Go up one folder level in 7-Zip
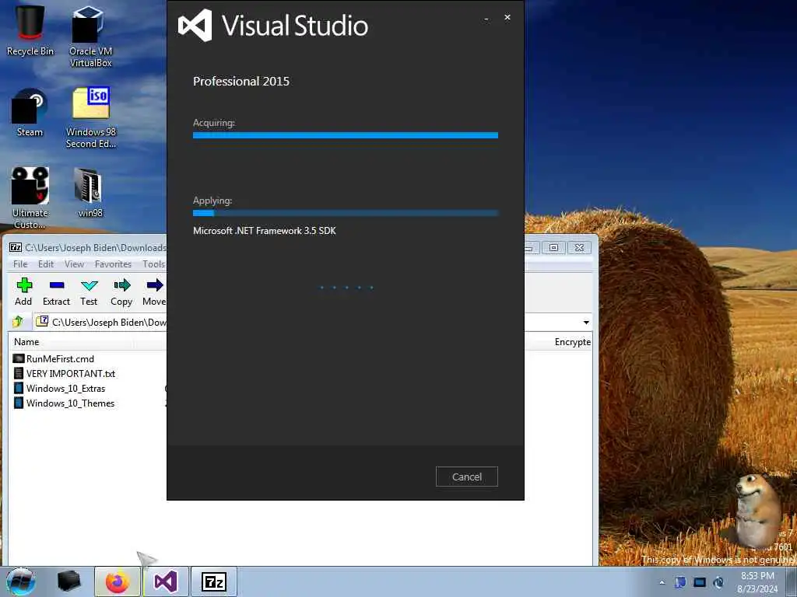The height and width of the screenshot is (597, 797). [19, 322]
